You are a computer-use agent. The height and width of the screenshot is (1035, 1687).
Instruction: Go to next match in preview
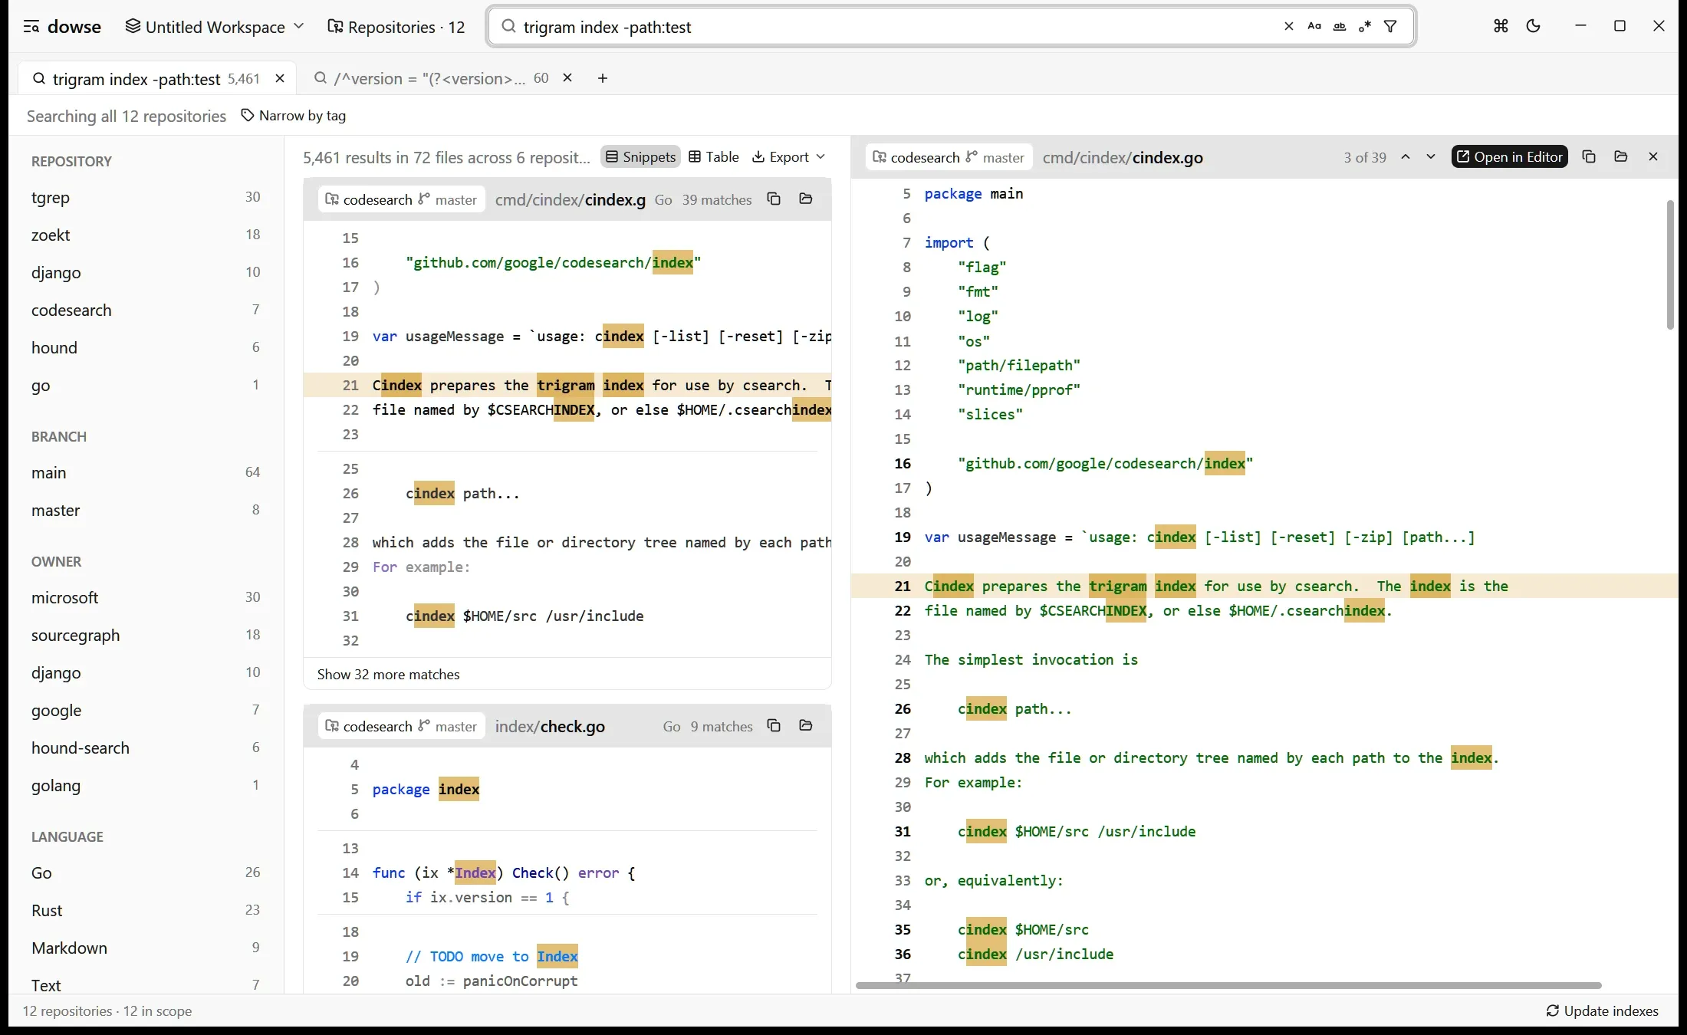[1431, 157]
